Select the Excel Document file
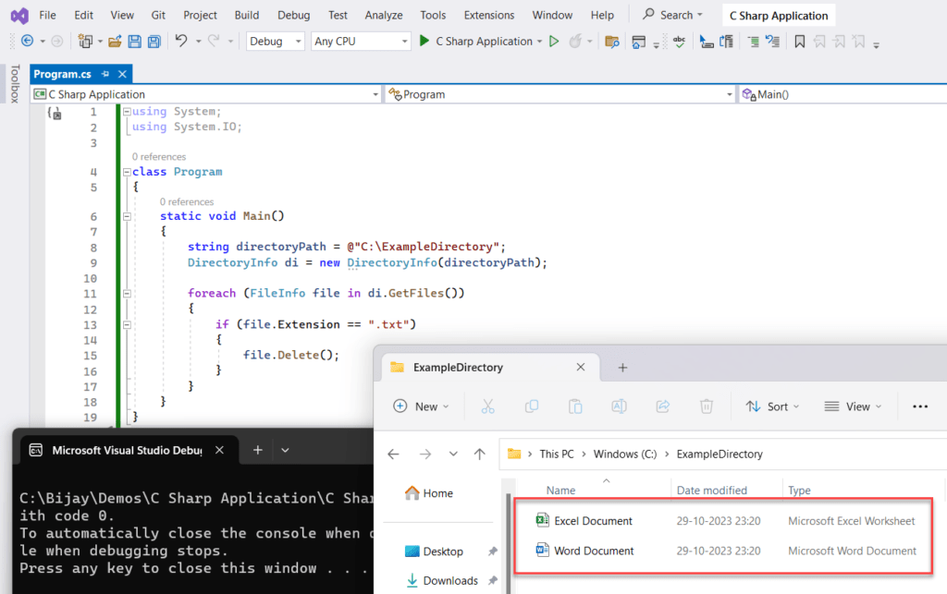The height and width of the screenshot is (594, 947). coord(592,520)
